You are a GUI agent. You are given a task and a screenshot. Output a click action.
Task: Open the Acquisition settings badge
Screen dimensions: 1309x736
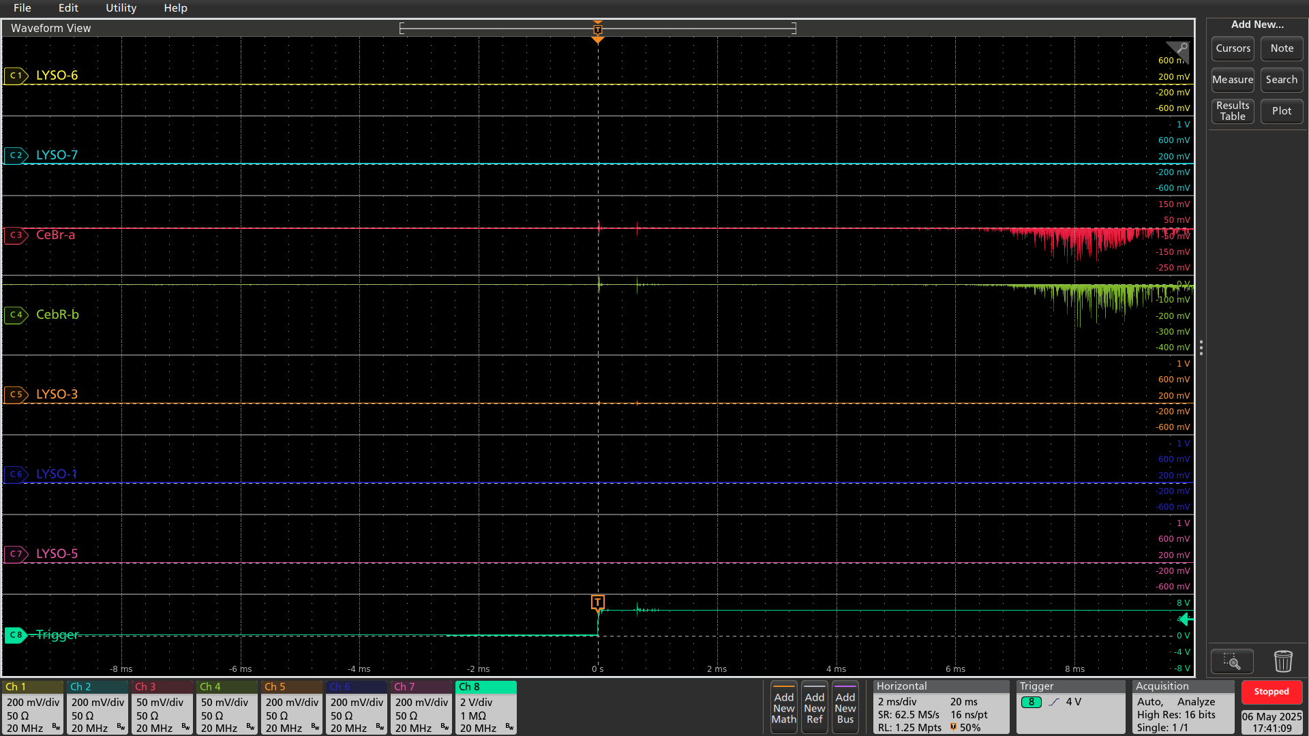tap(1183, 707)
